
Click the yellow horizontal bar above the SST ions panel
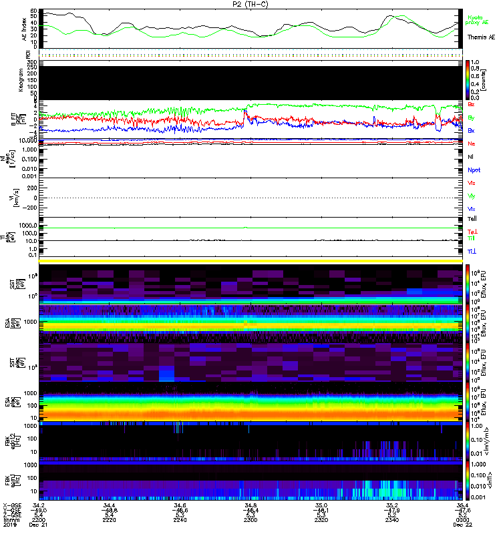(x=251, y=261)
